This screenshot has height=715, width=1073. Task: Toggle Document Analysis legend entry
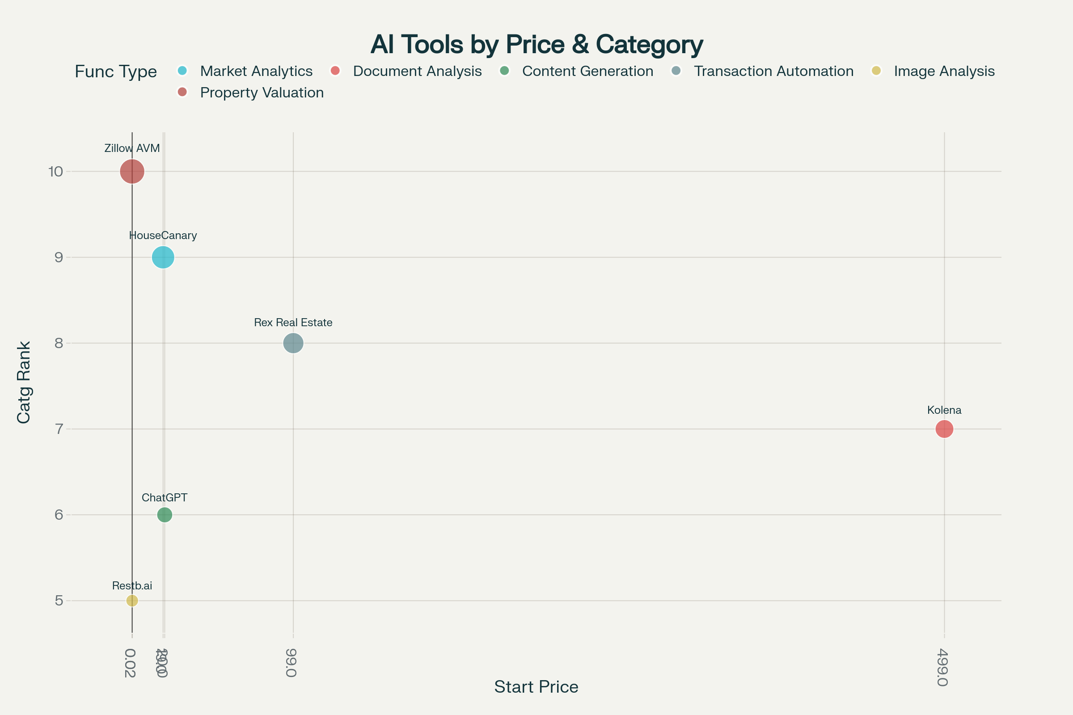[x=406, y=71]
